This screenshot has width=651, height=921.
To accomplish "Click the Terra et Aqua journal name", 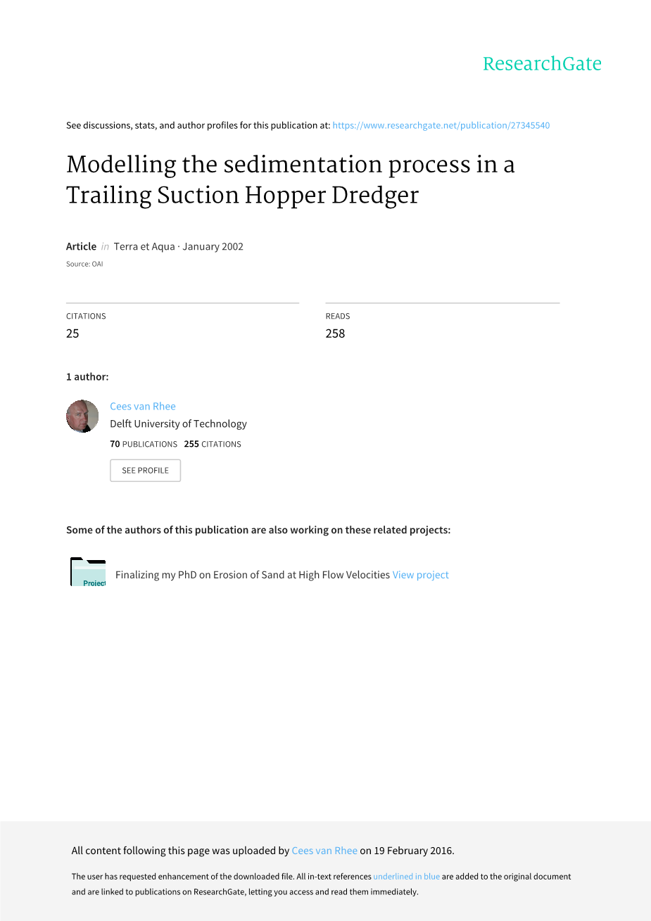I will tap(144, 246).
